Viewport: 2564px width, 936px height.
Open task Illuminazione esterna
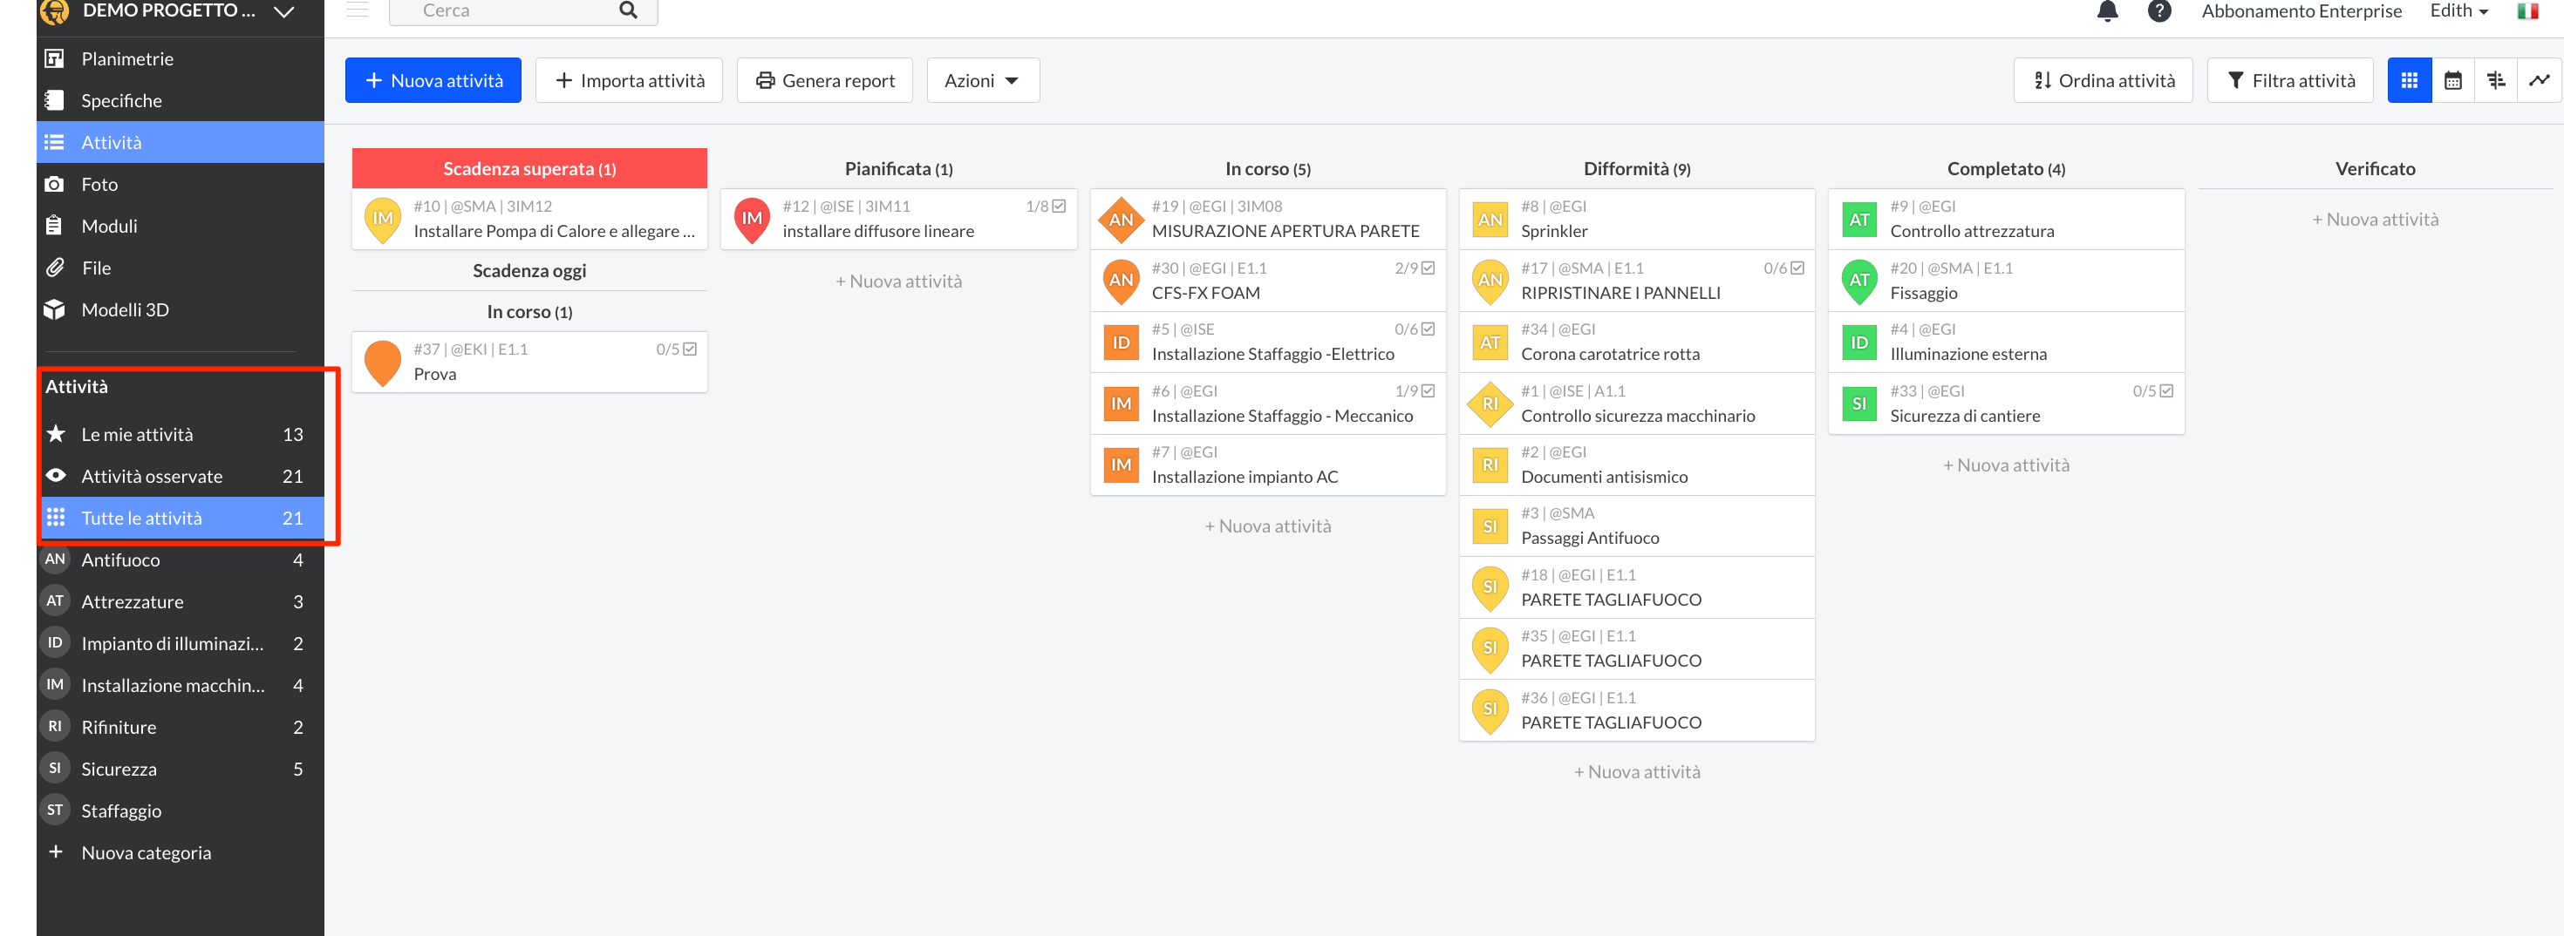(2006, 343)
